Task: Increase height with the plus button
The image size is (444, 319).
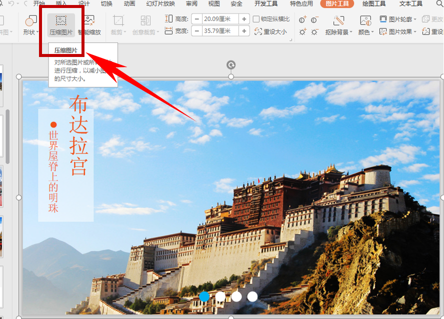Action: (244, 19)
